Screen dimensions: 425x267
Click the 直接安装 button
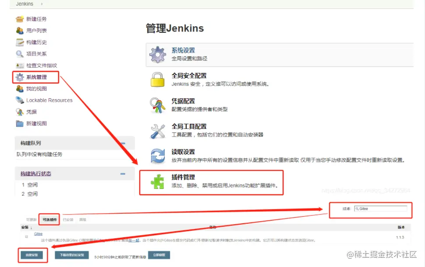point(32,255)
